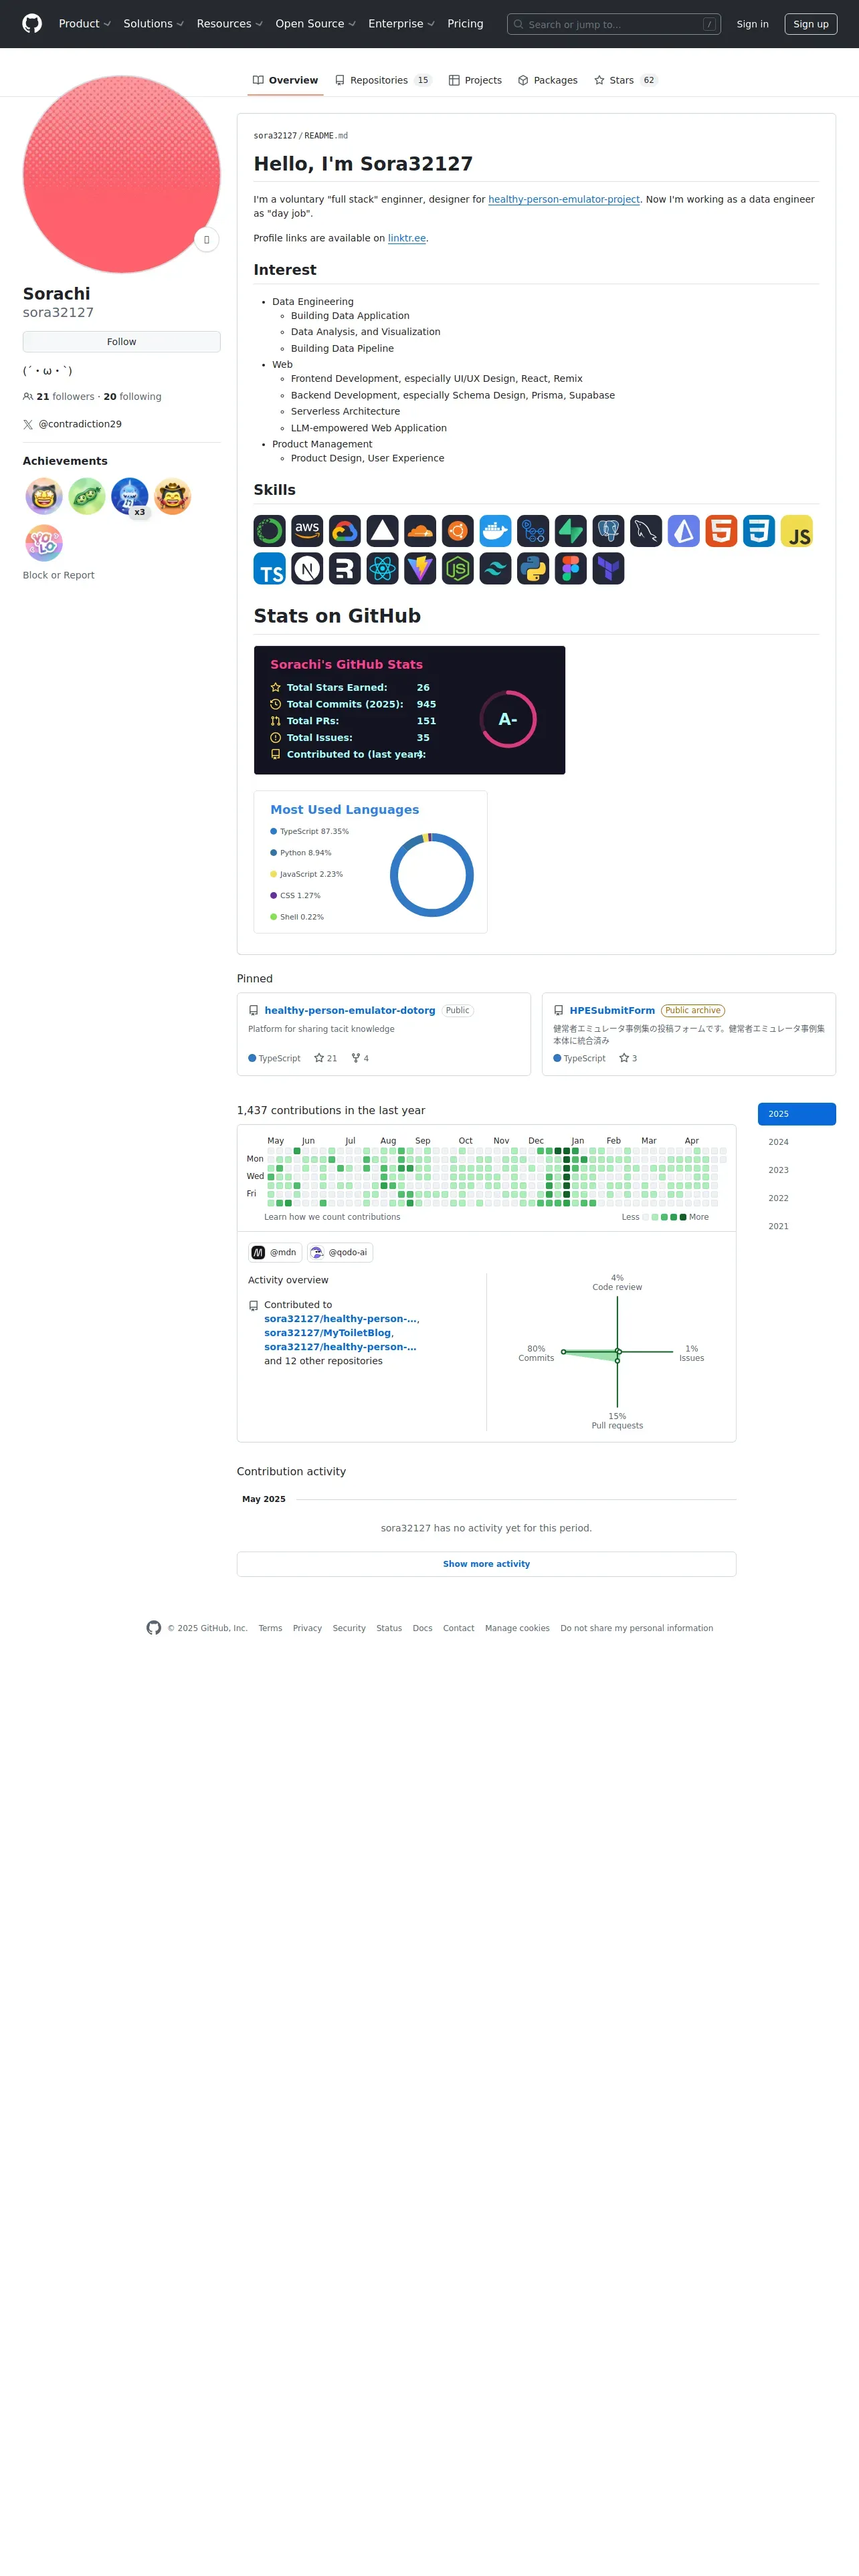Click the TypeScript TS skill icon

click(x=270, y=568)
